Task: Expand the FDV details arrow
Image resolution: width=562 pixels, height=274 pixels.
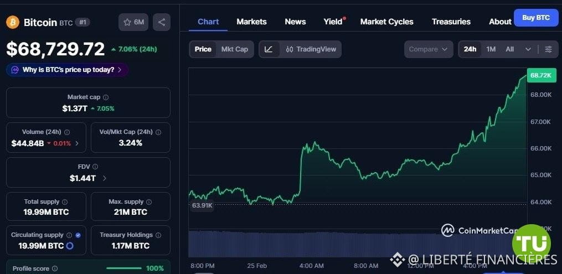Action: click(105, 178)
